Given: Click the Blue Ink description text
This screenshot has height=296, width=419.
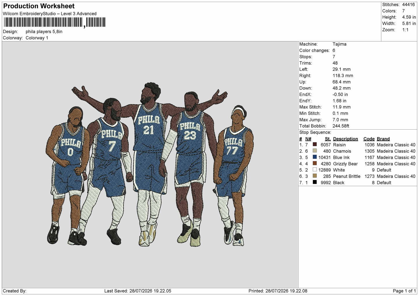Looking at the screenshot, I should 341,158.
